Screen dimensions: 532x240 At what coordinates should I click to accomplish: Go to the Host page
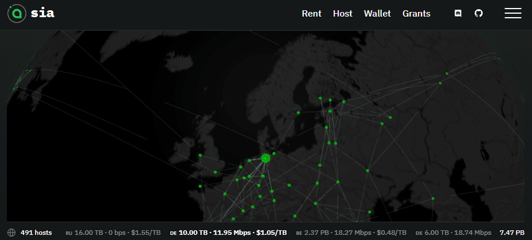click(343, 14)
